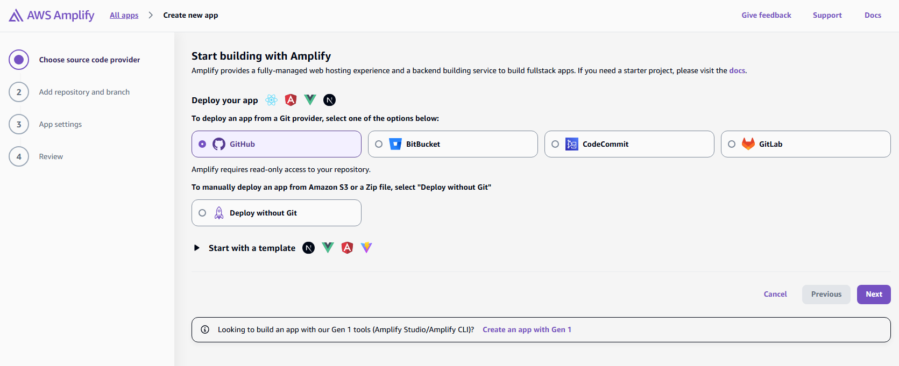Open the Support link
The height and width of the screenshot is (366, 899).
pyautogui.click(x=827, y=15)
